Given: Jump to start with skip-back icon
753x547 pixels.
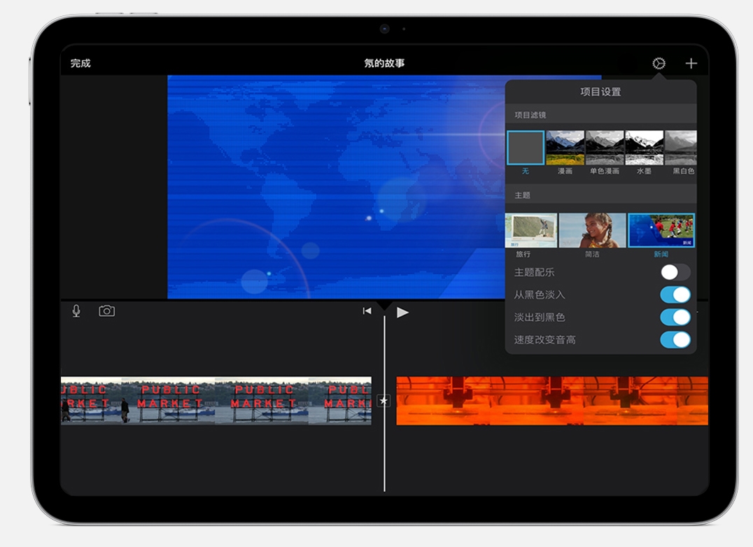Looking at the screenshot, I should [367, 311].
